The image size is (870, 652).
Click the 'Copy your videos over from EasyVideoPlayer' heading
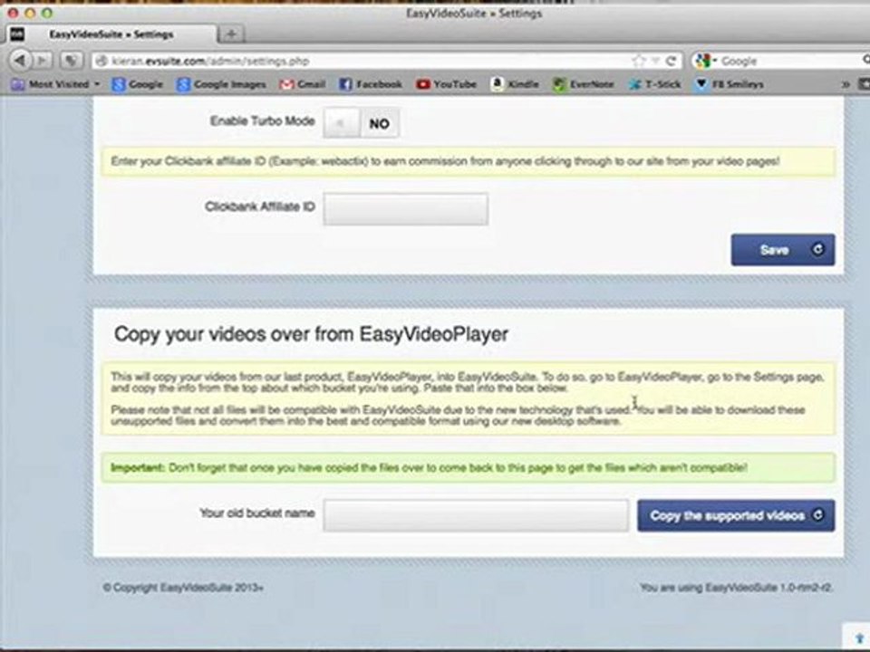[311, 334]
